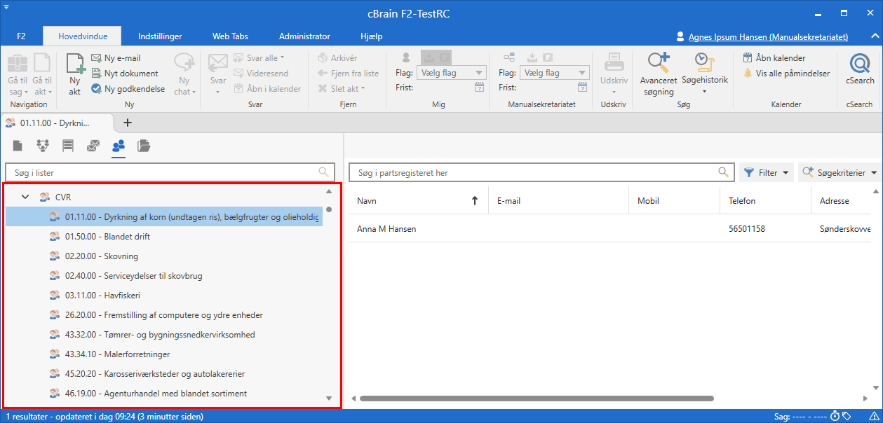Image resolution: width=883 pixels, height=423 pixels.
Task: Show all reminders via Vis alle påmindelser
Action: click(x=786, y=74)
